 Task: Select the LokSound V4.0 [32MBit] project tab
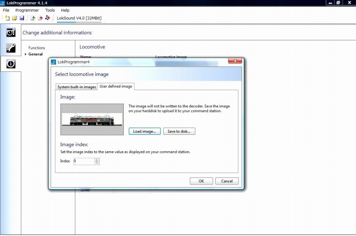[79, 18]
